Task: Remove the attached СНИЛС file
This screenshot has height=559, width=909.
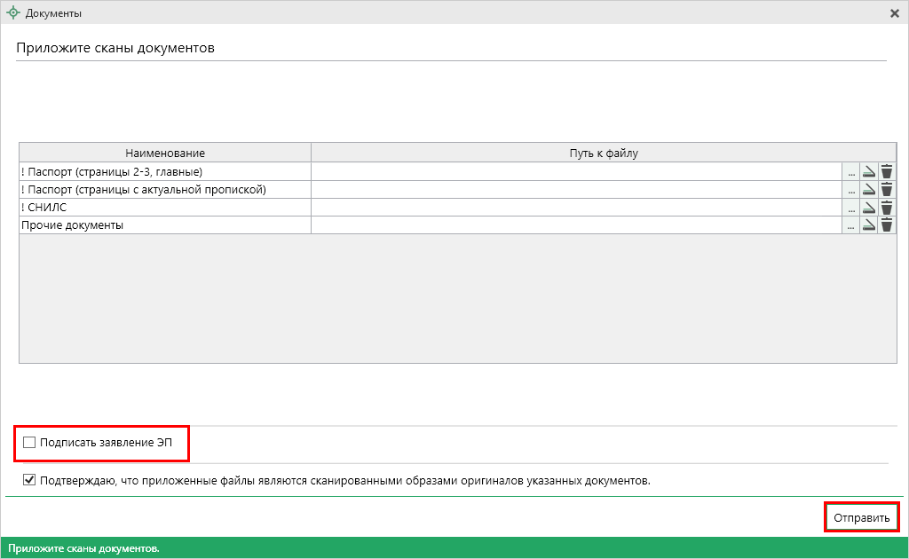Action: [x=886, y=208]
